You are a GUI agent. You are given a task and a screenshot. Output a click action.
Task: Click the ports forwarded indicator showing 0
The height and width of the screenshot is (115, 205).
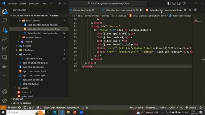coord(39,108)
